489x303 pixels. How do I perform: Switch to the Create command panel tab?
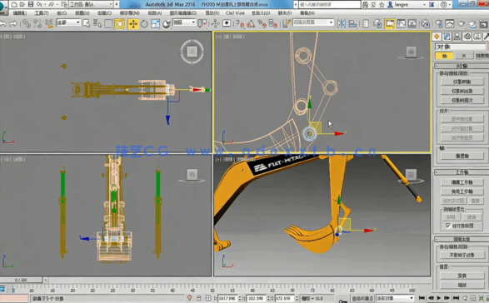point(437,37)
